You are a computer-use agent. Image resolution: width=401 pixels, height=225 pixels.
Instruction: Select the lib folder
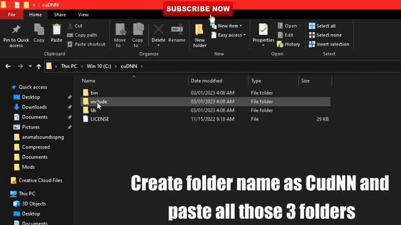point(206,110)
